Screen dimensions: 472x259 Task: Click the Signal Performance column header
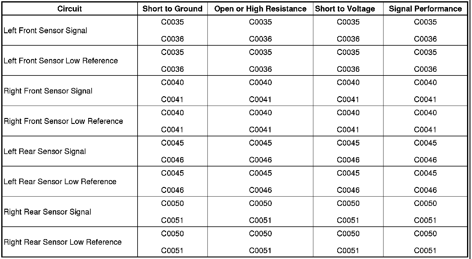(x=425, y=9)
